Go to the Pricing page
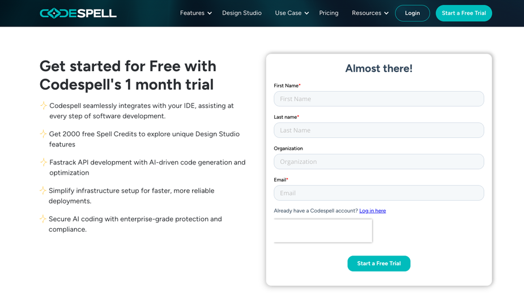This screenshot has width=524, height=294. pyautogui.click(x=329, y=13)
